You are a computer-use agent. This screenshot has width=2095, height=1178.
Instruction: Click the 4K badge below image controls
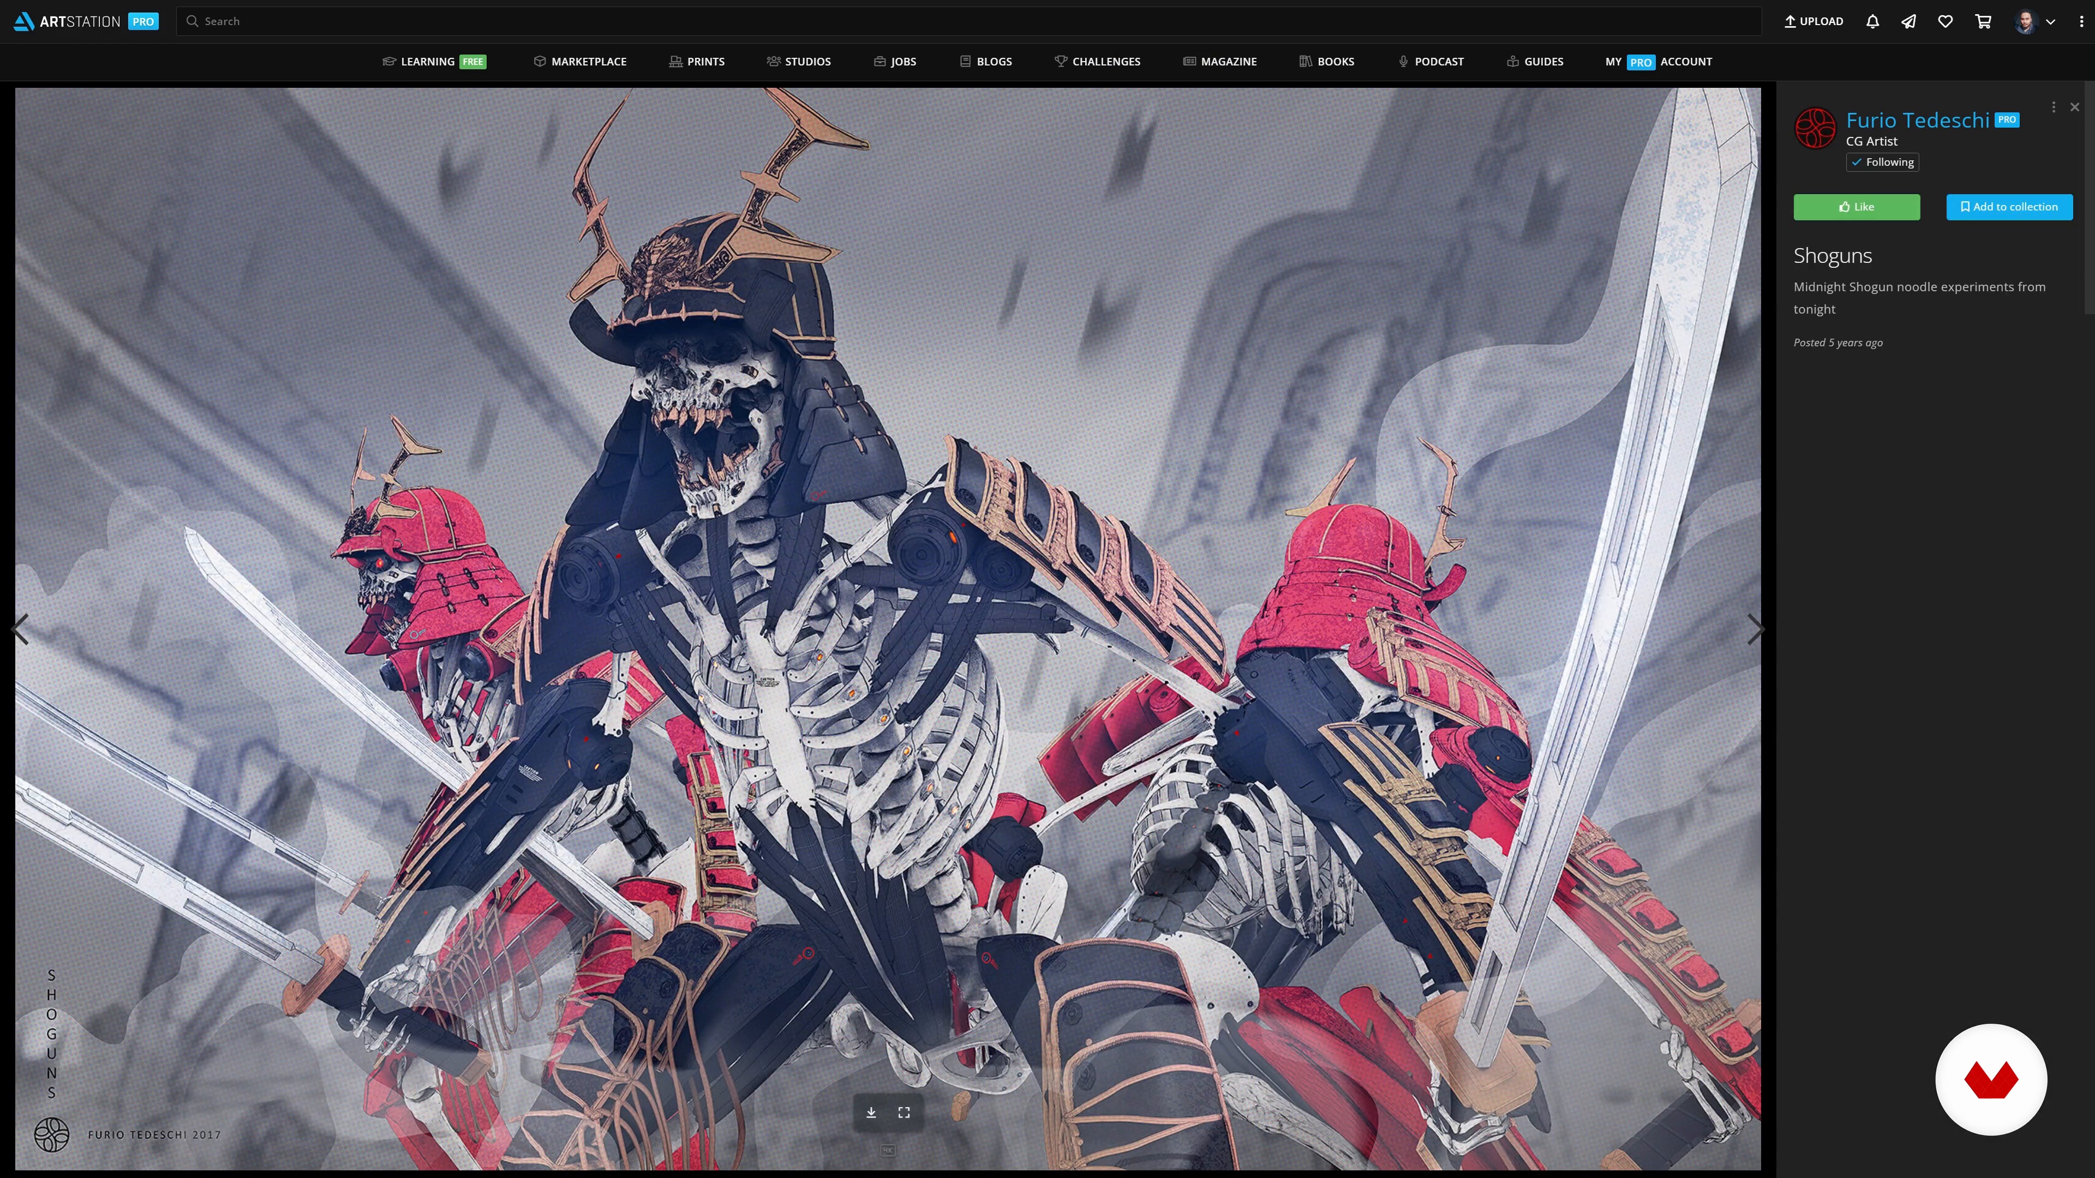pyautogui.click(x=887, y=1150)
